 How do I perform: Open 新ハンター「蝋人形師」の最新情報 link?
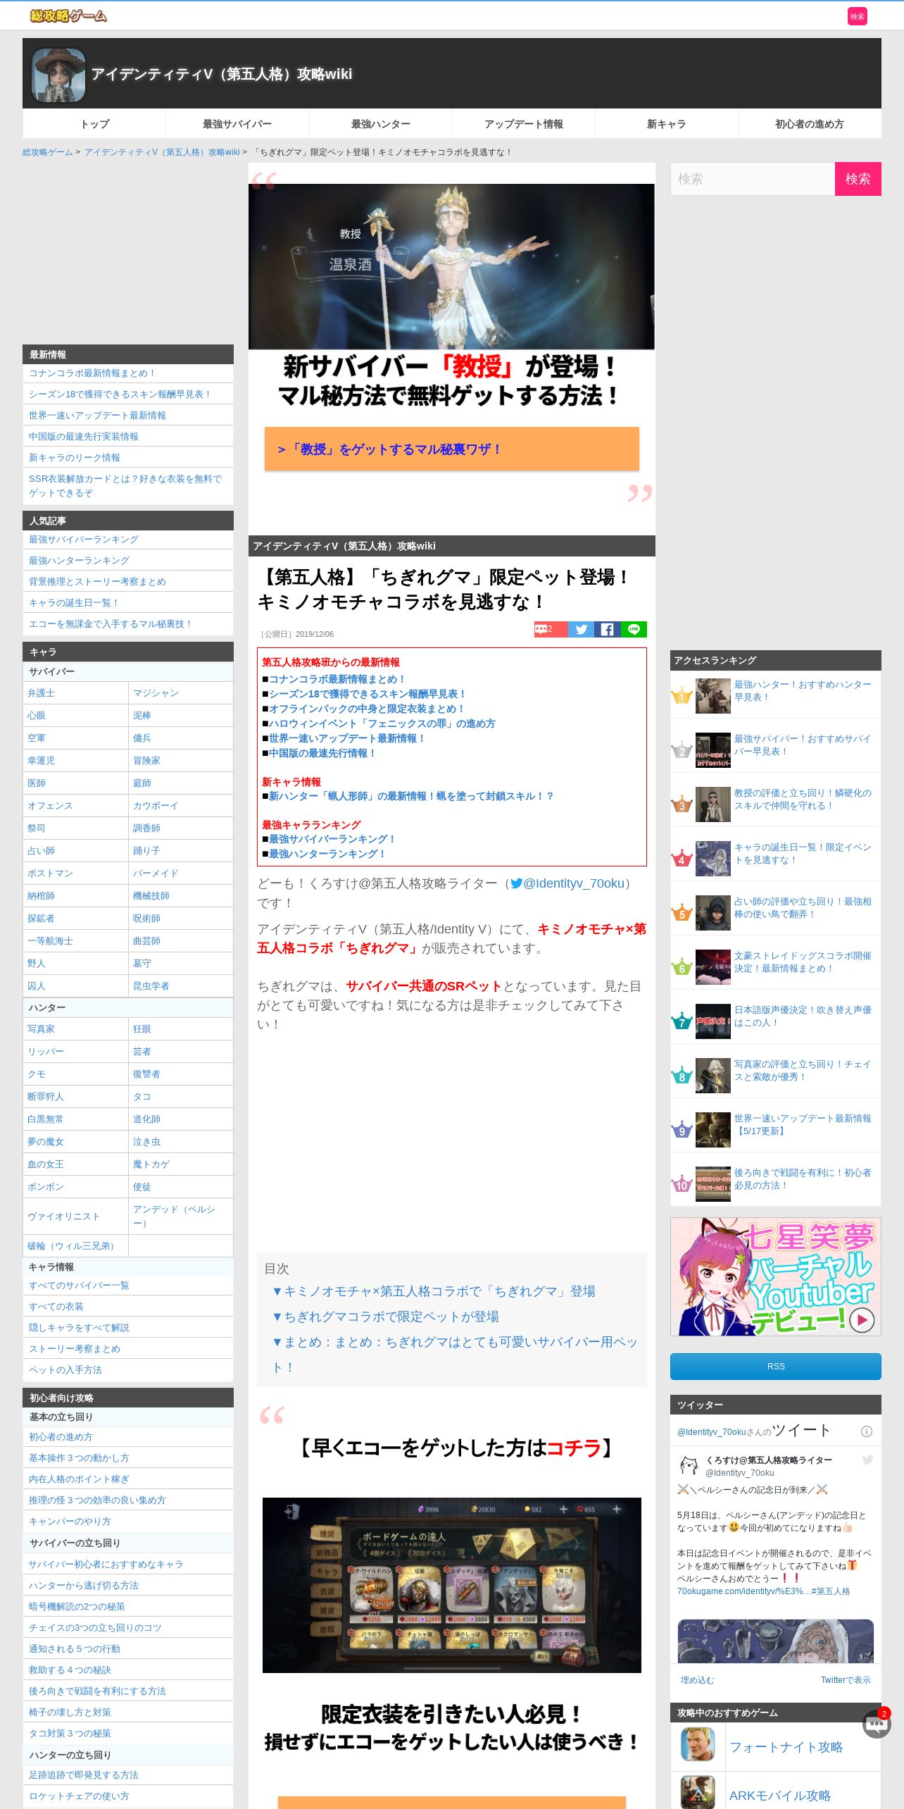click(x=412, y=796)
